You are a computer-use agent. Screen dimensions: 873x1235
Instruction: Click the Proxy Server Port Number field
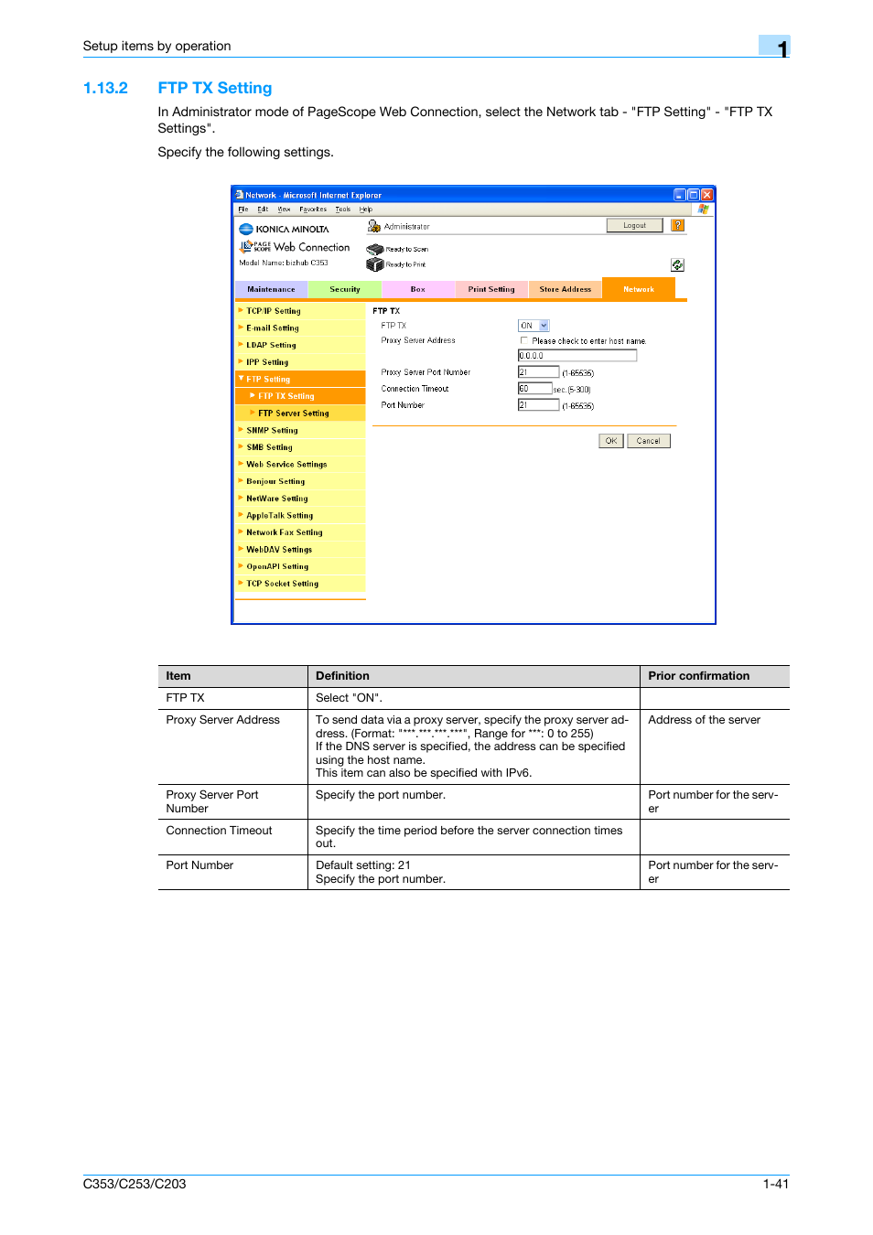tap(539, 372)
